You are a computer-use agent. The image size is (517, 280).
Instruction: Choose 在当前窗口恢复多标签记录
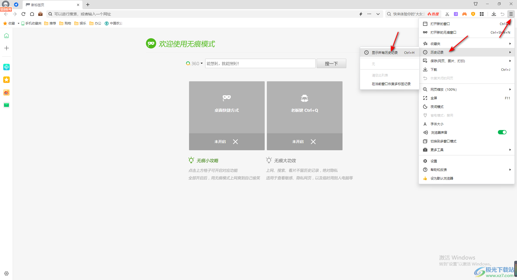pyautogui.click(x=389, y=84)
